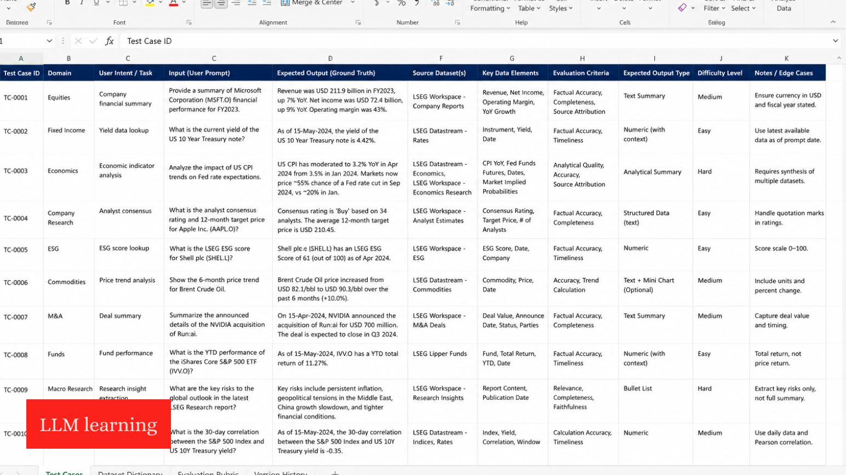The height and width of the screenshot is (475, 846).
Task: Apply percent style format
Action: pos(402,3)
